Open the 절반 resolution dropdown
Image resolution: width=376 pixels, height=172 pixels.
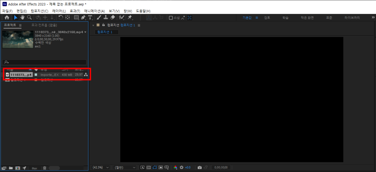tap(125, 167)
